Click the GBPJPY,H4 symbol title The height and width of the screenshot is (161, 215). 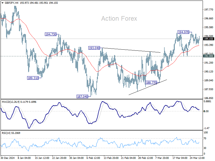point(12,3)
